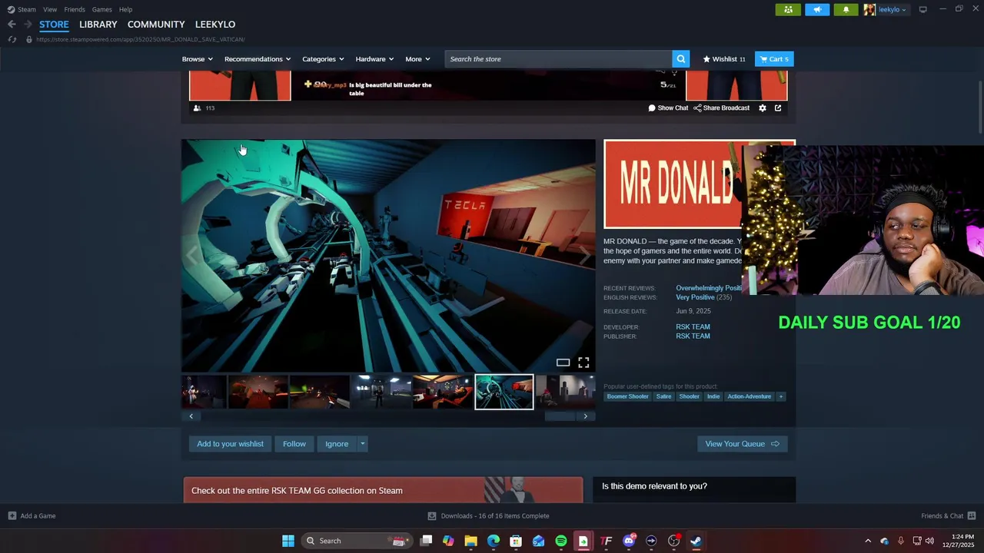The image size is (984, 553).
Task: Open the notifications bell icon
Action: (x=846, y=9)
